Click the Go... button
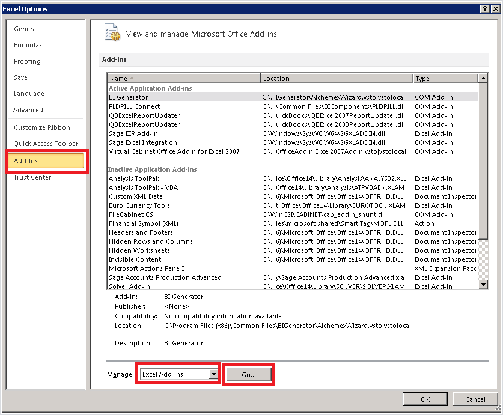503x415 pixels. (249, 375)
